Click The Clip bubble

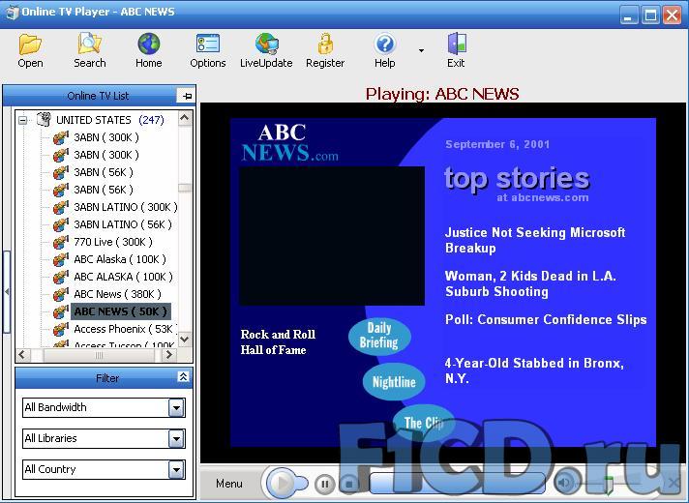pyautogui.click(x=424, y=422)
